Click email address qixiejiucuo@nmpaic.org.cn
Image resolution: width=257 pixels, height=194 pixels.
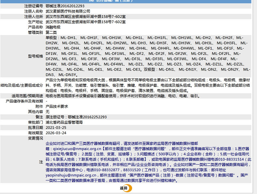click(x=77, y=149)
